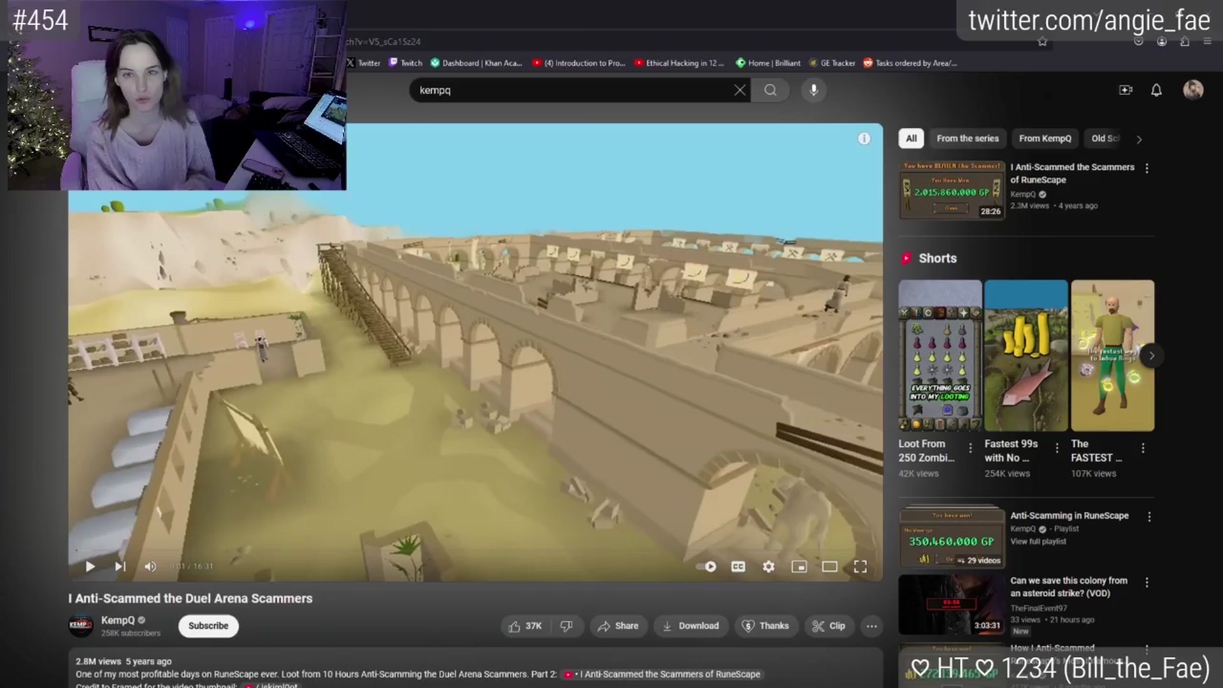Download the video

(x=690, y=626)
